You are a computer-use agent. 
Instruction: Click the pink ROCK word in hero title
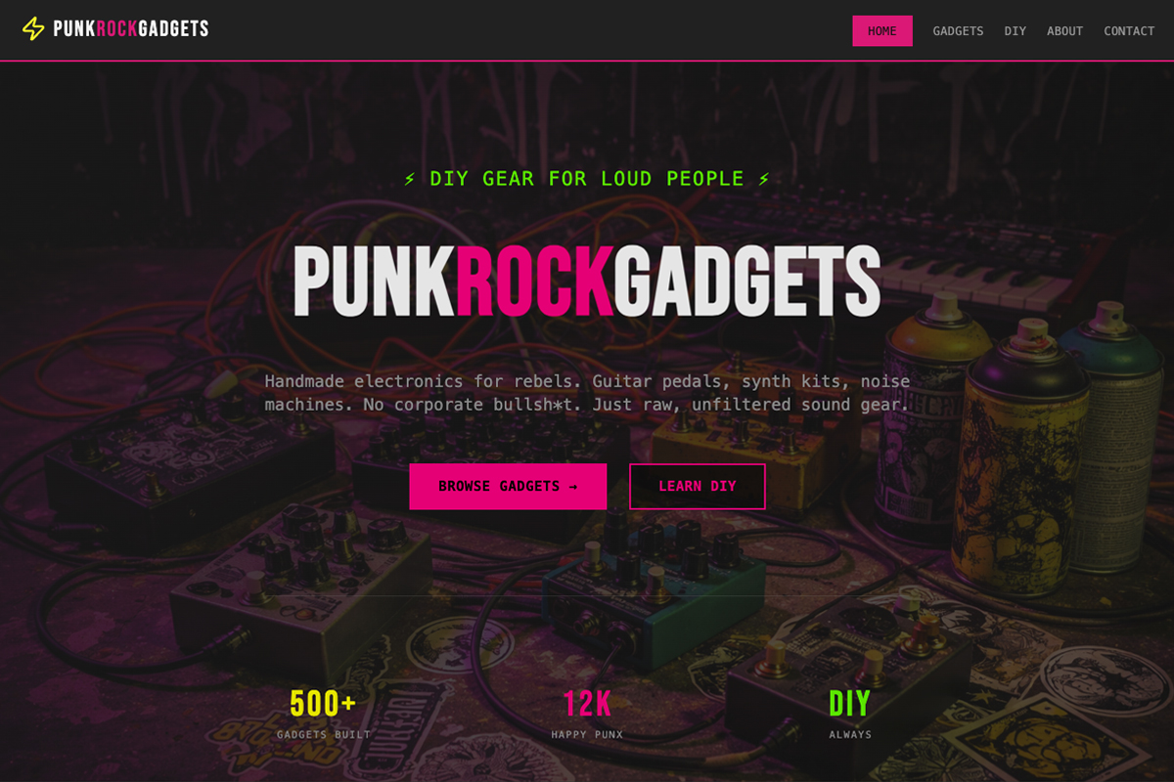(x=534, y=282)
